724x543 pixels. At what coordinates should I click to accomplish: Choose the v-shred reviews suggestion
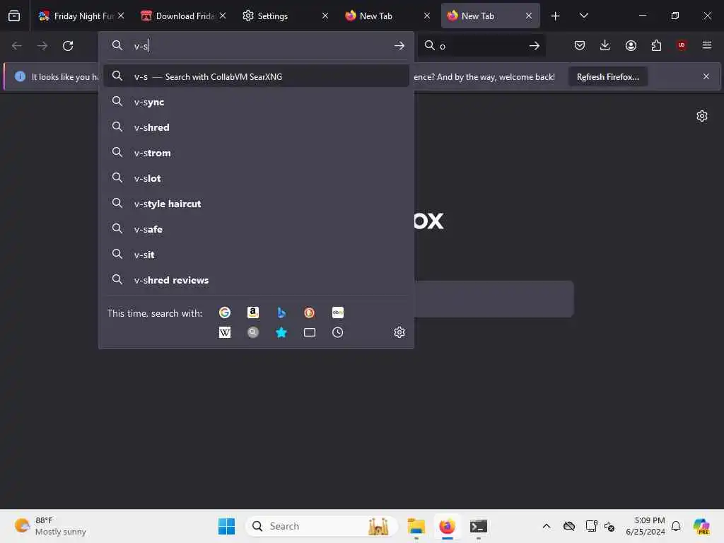256,280
